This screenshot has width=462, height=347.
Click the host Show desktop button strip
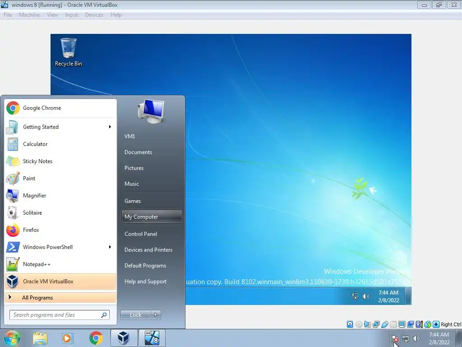459,338
